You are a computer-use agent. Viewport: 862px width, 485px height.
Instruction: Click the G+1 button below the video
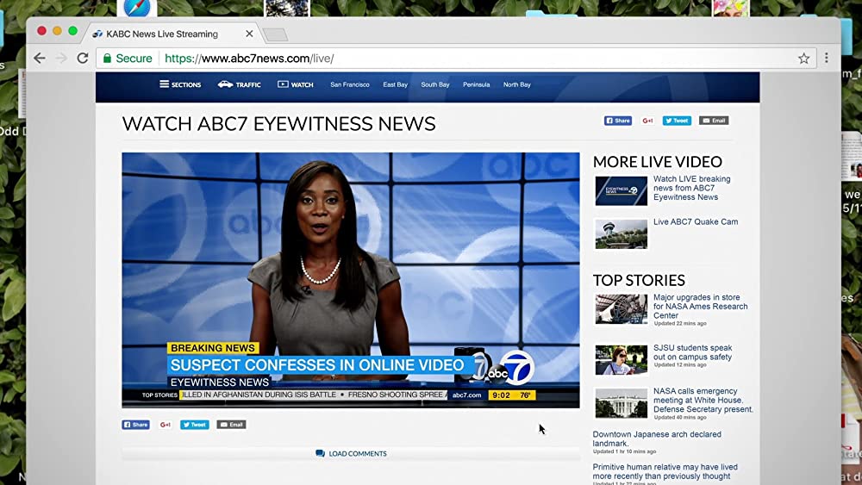pyautogui.click(x=165, y=425)
